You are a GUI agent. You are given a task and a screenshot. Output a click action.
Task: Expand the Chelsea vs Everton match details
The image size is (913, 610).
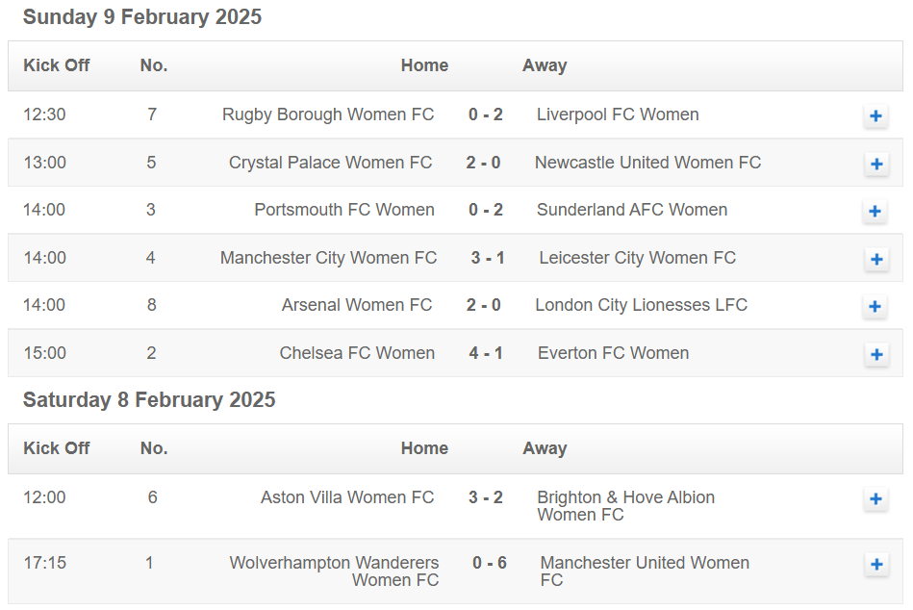click(875, 354)
